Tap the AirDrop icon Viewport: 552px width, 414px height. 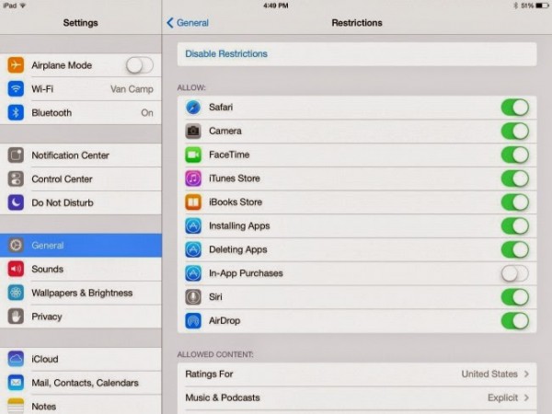click(x=193, y=321)
